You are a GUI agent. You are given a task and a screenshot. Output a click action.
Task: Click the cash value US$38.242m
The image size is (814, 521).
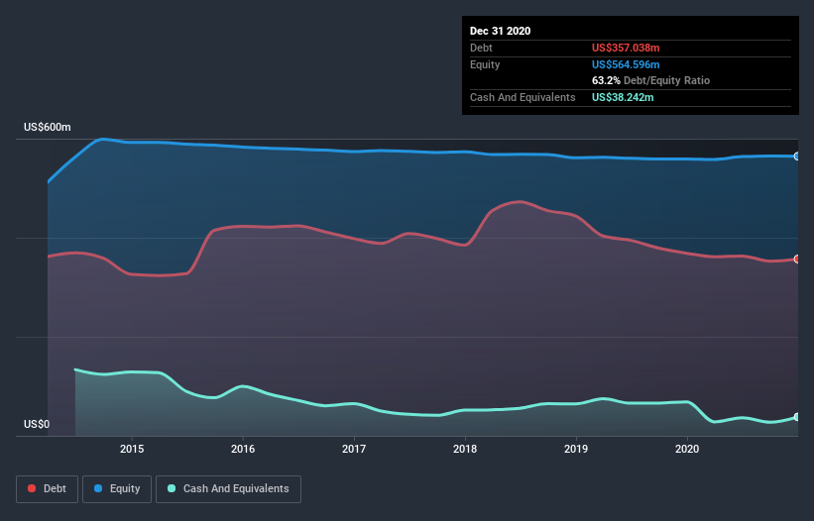[x=623, y=97]
